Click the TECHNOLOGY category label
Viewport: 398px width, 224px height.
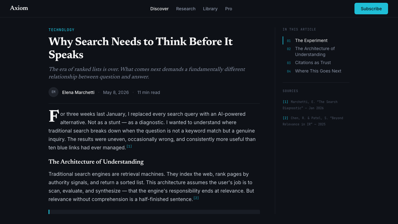coord(62,30)
